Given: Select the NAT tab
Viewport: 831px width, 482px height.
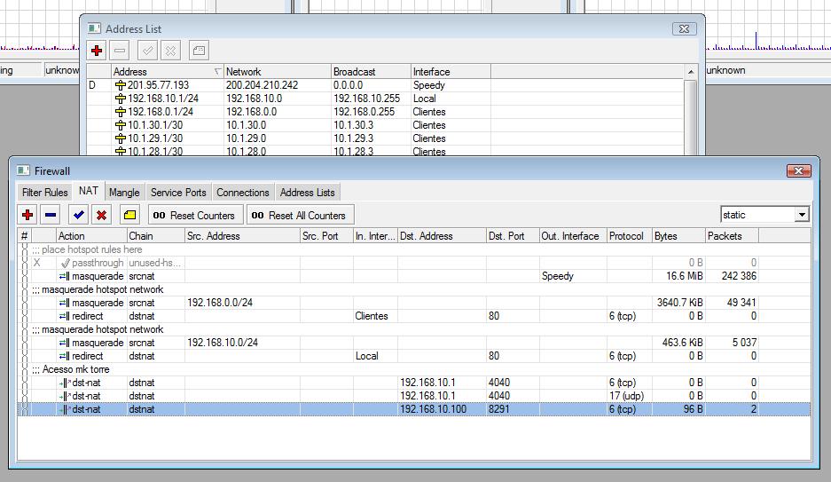Looking at the screenshot, I should (89, 191).
